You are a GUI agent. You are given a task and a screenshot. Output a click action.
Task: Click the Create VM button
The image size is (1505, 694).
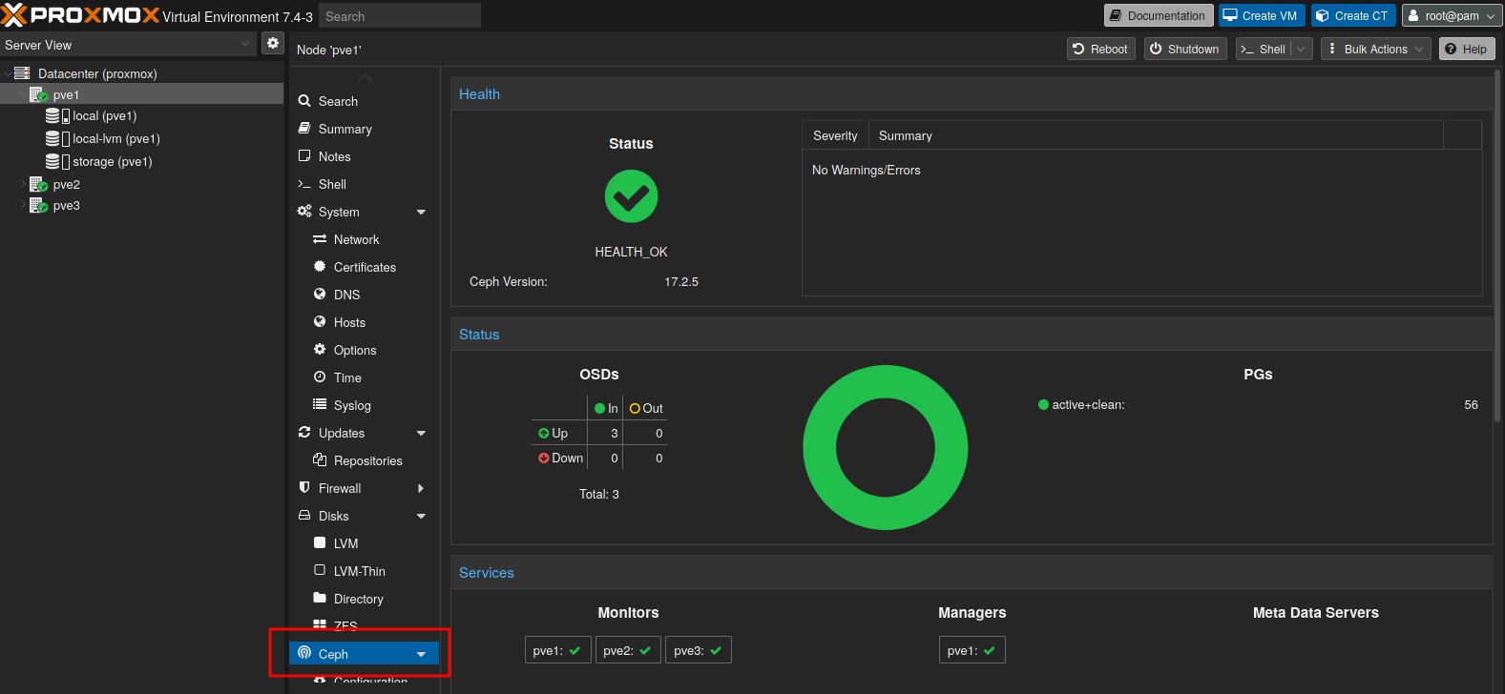pos(1262,15)
